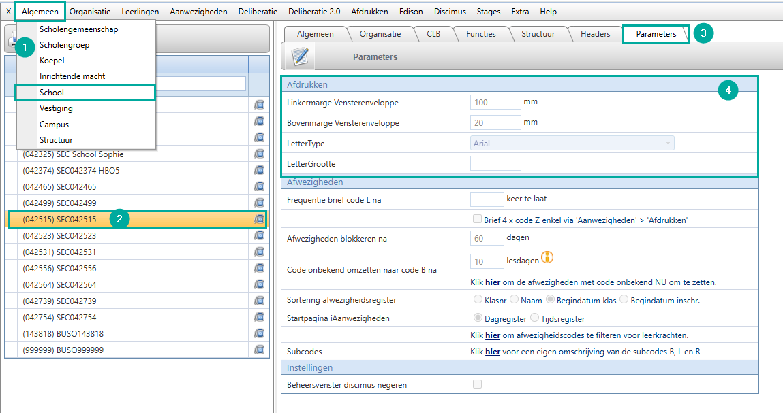Click the detail icon for SEC042556 row
The height and width of the screenshot is (413, 783).
[259, 268]
